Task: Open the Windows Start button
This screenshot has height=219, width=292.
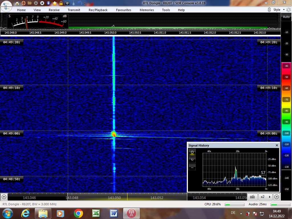Action: (x=7, y=213)
